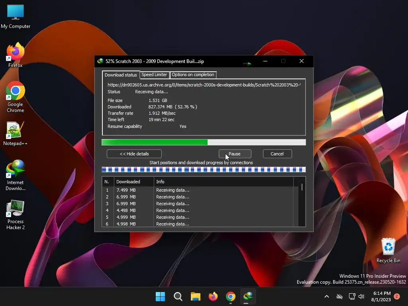This screenshot has width=408, height=306.
Task: Click the Time left 19 min 22 sec
Action: pos(162,120)
